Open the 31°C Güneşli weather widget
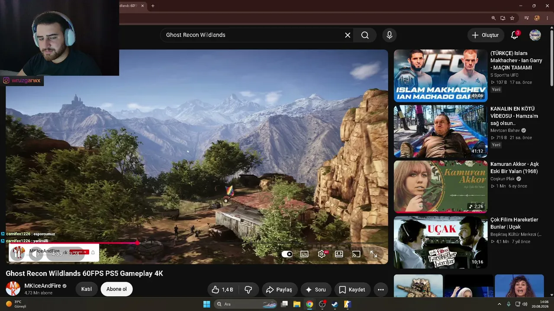 coord(16,304)
